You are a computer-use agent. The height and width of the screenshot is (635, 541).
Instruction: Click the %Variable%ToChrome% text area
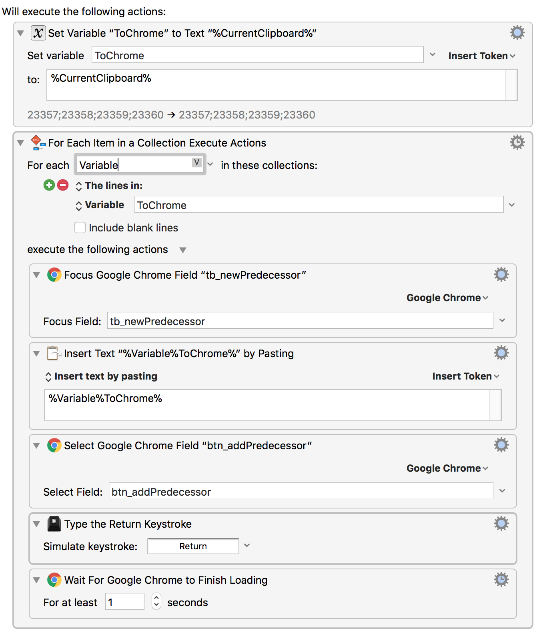pos(273,405)
